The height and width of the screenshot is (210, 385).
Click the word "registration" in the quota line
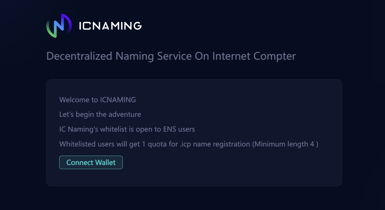point(231,144)
